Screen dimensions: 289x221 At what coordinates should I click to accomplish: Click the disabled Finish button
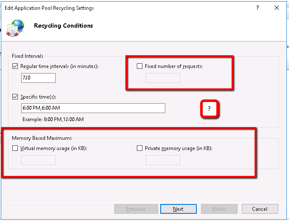(219, 209)
